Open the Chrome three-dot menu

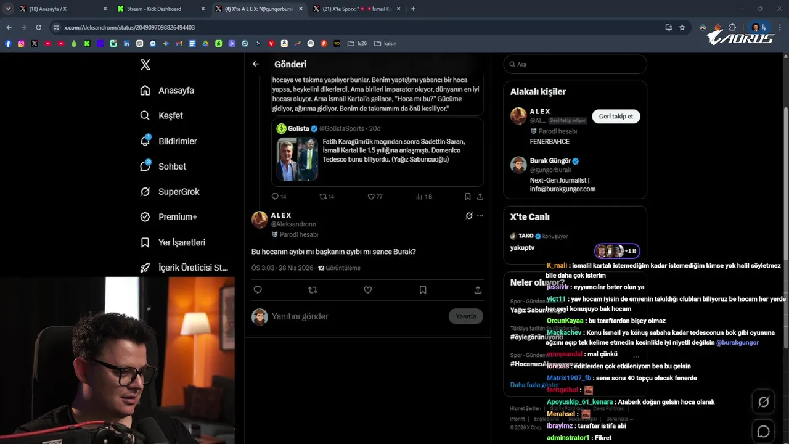[780, 27]
